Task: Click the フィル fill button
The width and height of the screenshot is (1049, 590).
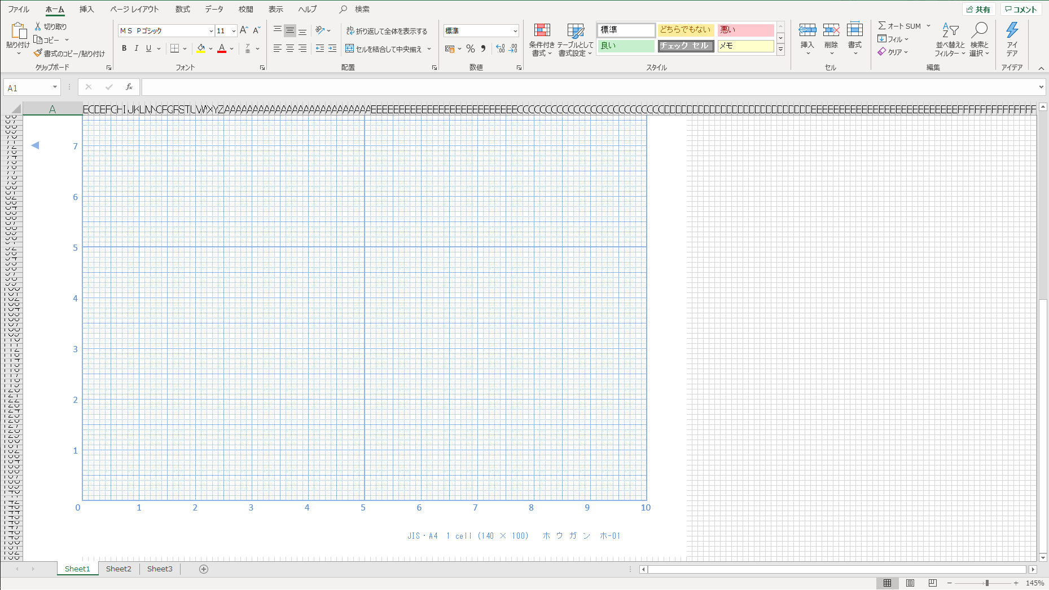Action: (x=893, y=39)
